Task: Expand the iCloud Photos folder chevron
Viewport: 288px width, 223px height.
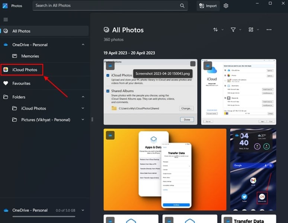Action: pos(83,108)
